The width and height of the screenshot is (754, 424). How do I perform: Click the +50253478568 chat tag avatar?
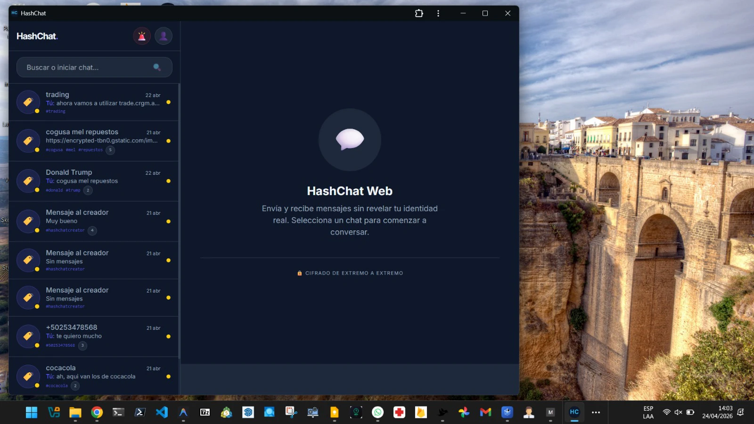[x=28, y=336]
